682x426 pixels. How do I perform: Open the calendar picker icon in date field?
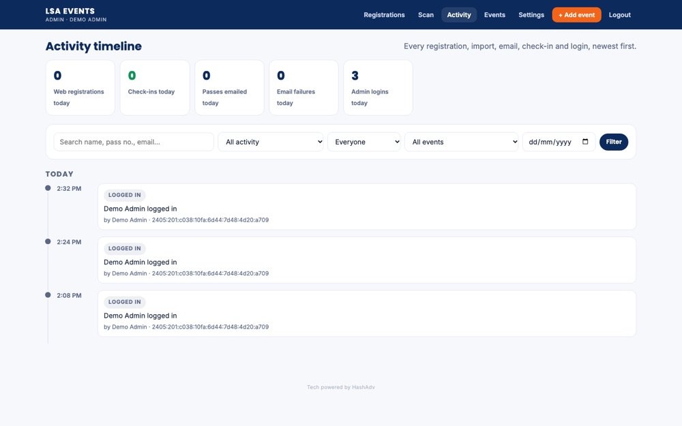[585, 142]
